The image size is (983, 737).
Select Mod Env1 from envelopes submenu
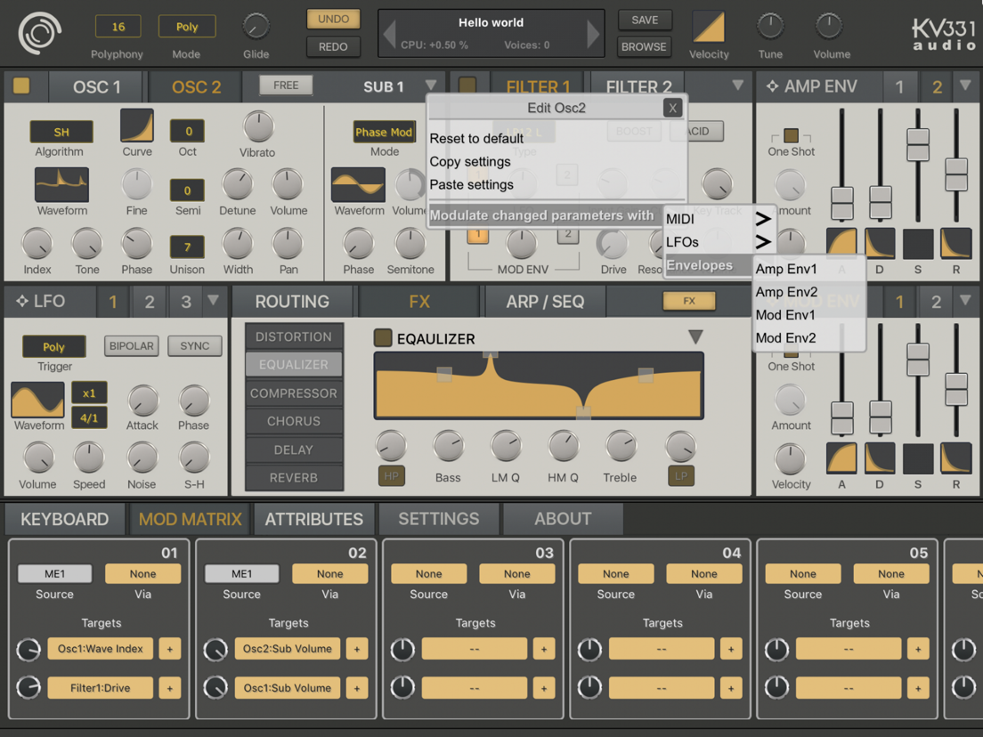785,314
